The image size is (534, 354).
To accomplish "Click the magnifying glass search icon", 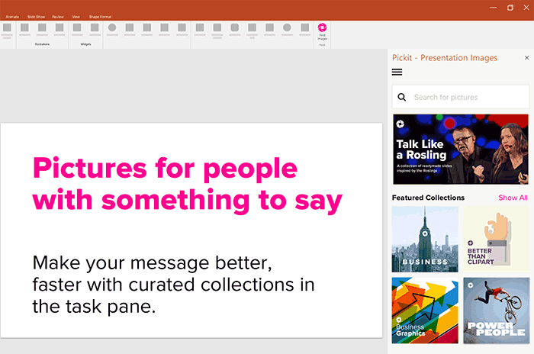I will click(x=402, y=98).
